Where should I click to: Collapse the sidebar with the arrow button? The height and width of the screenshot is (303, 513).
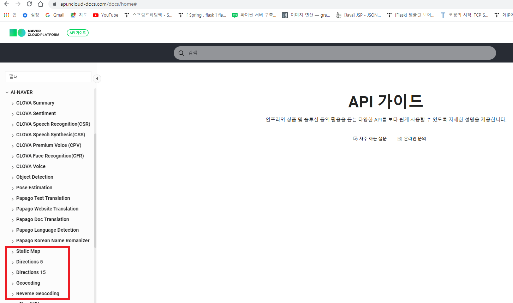(x=97, y=78)
